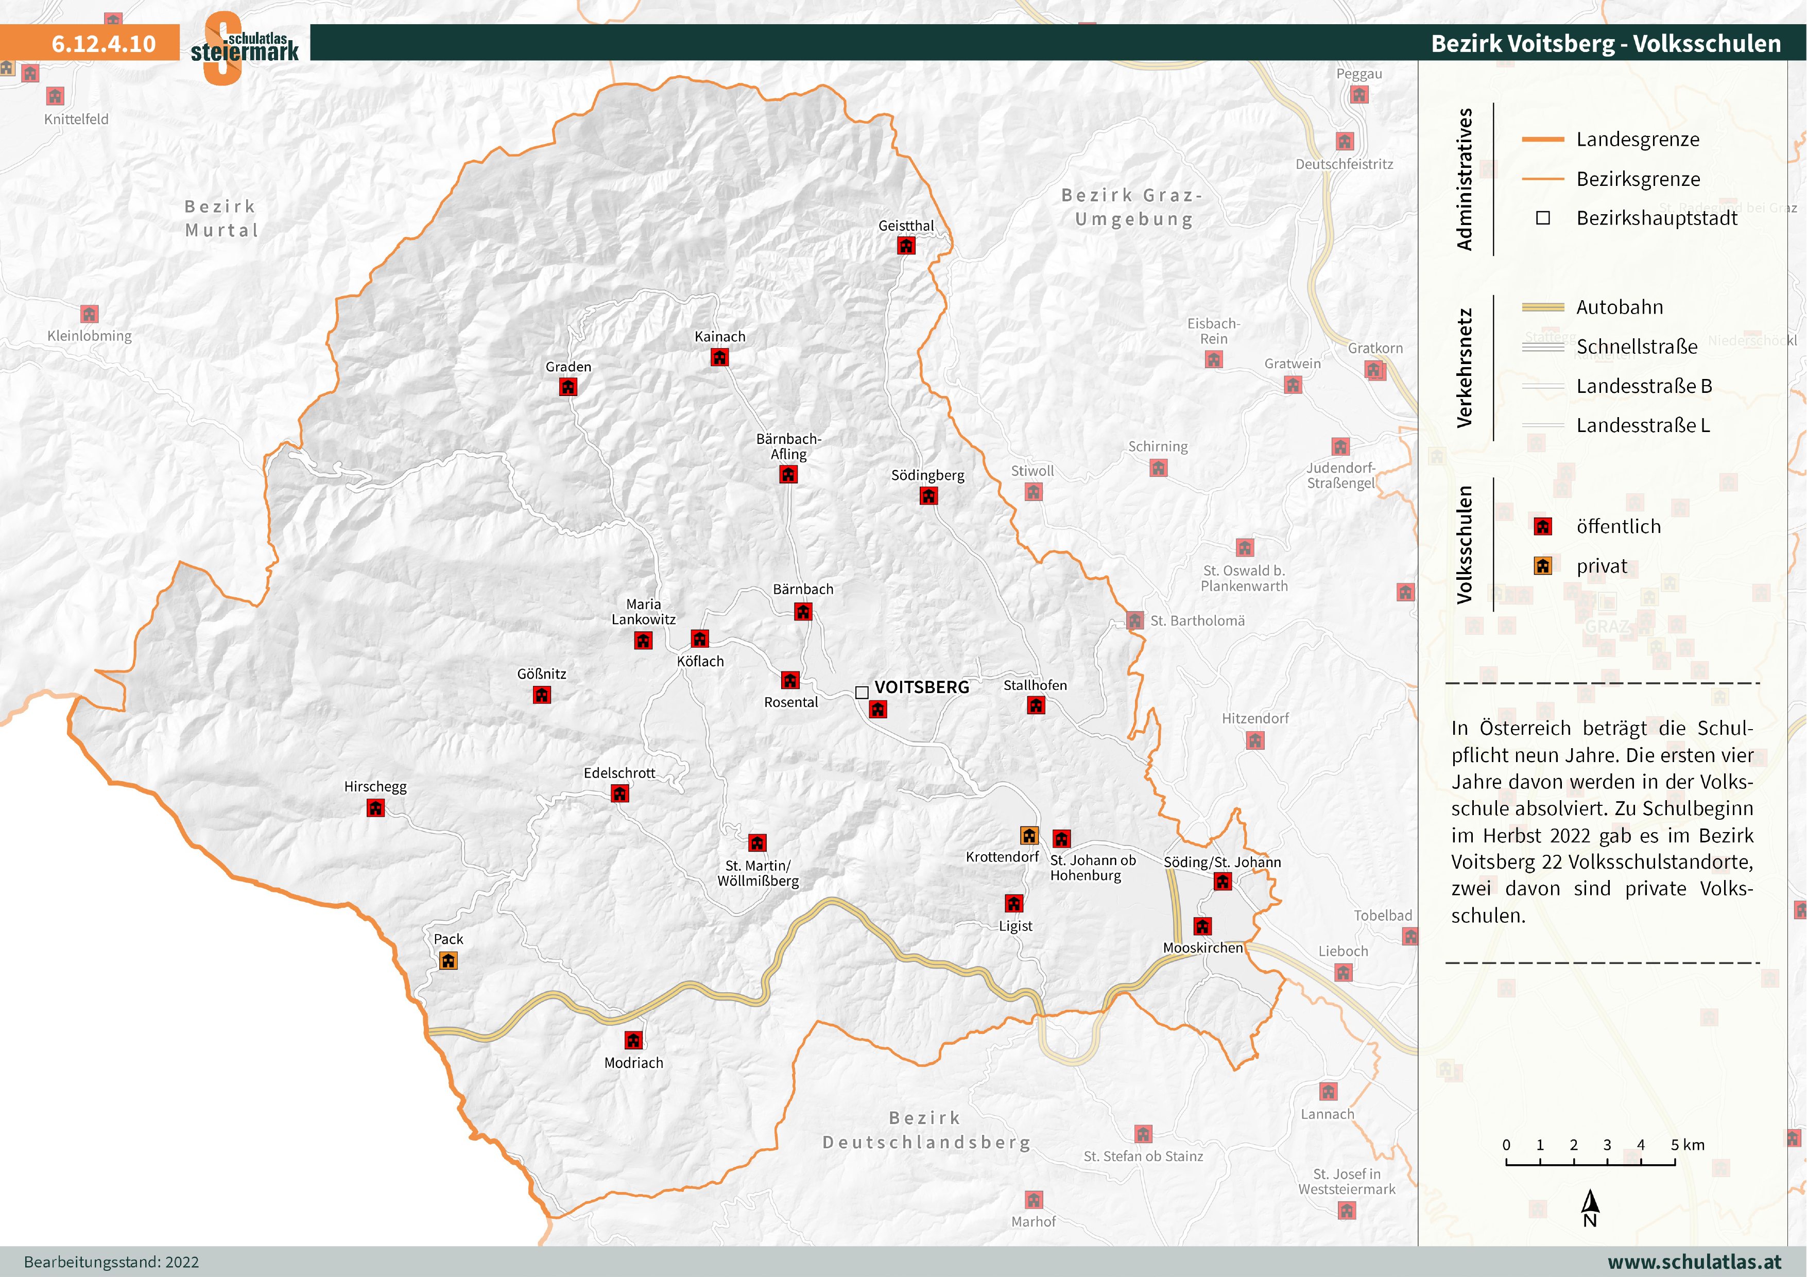Open the www.schulatlas.at link
This screenshot has height=1277, width=1807.
coord(1694,1261)
